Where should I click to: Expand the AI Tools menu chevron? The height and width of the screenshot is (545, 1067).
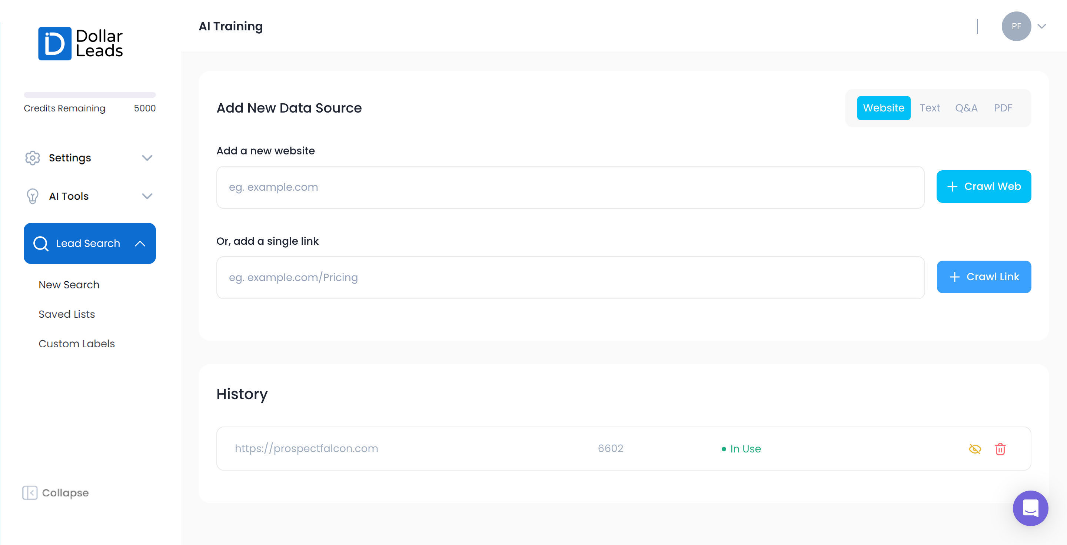tap(147, 196)
